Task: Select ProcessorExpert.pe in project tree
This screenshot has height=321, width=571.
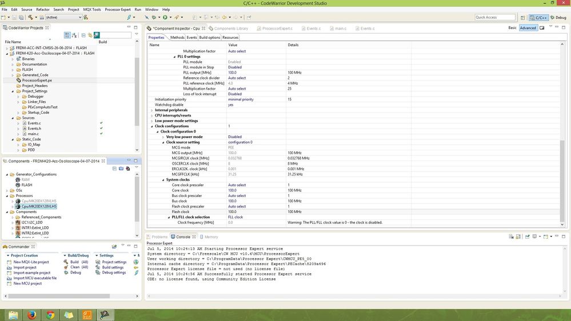Action: pos(37,81)
